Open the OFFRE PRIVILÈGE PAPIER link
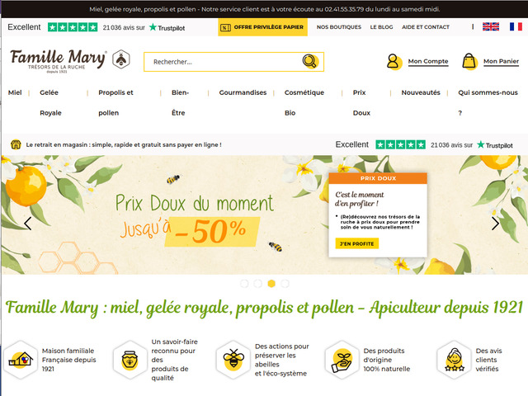The height and width of the screenshot is (396, 528). point(262,27)
